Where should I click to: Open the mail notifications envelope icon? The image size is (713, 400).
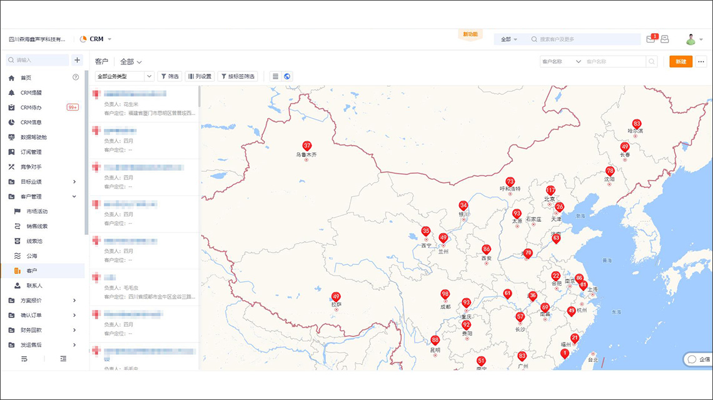(650, 39)
